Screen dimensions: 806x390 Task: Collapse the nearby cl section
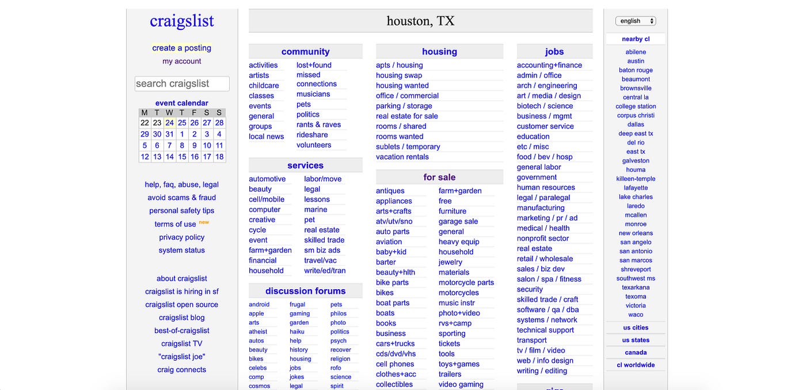pos(636,39)
